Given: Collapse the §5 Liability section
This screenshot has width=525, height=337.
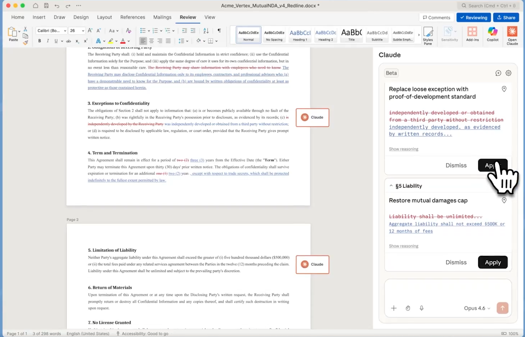Looking at the screenshot, I should coord(391,186).
